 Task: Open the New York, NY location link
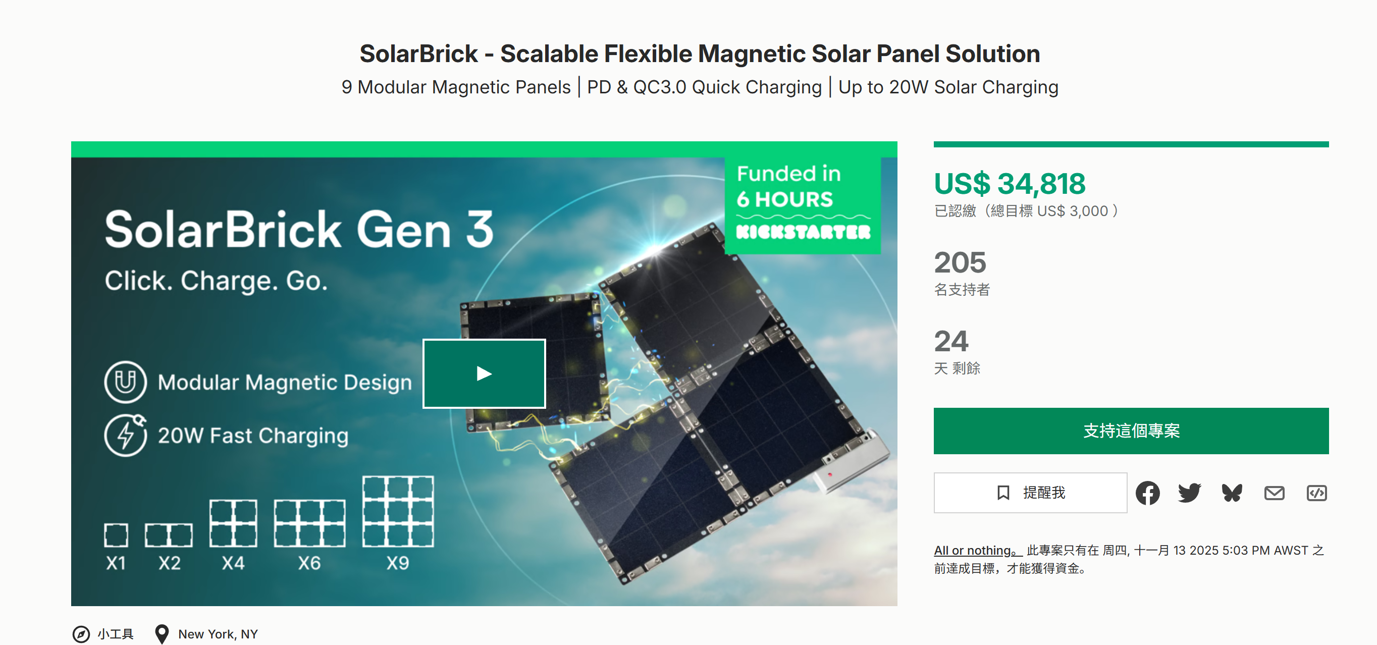tap(218, 634)
